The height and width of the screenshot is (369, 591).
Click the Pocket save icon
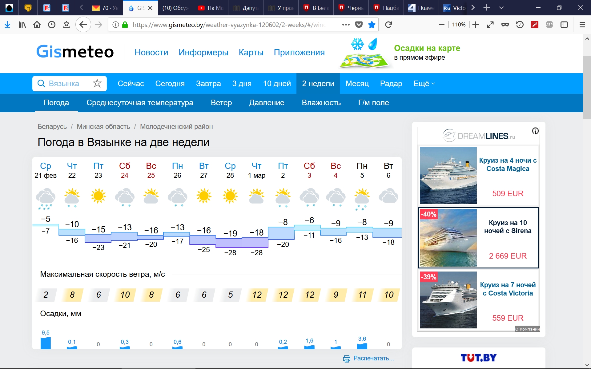(359, 25)
